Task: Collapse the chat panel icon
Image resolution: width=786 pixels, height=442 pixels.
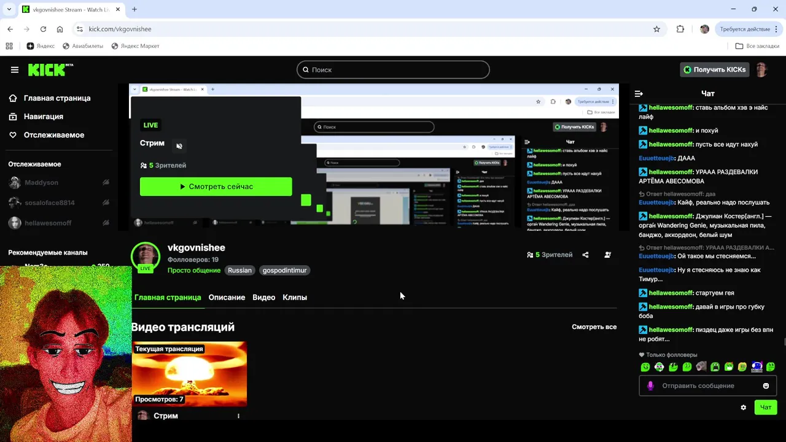Action: pyautogui.click(x=639, y=94)
